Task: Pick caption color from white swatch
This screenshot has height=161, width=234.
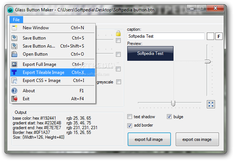Action: [x=210, y=36]
